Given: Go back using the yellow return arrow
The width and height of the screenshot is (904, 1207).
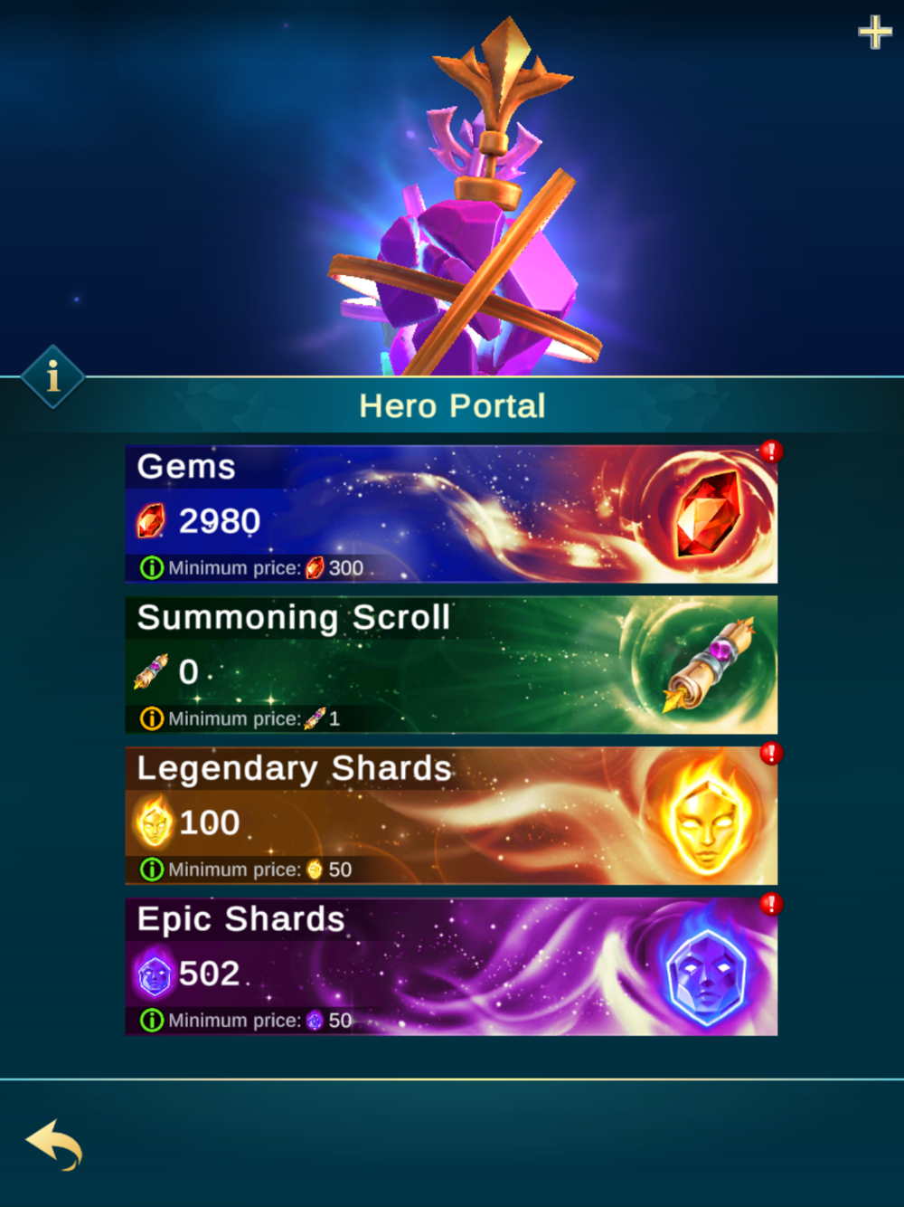Looking at the screenshot, I should [x=54, y=1145].
